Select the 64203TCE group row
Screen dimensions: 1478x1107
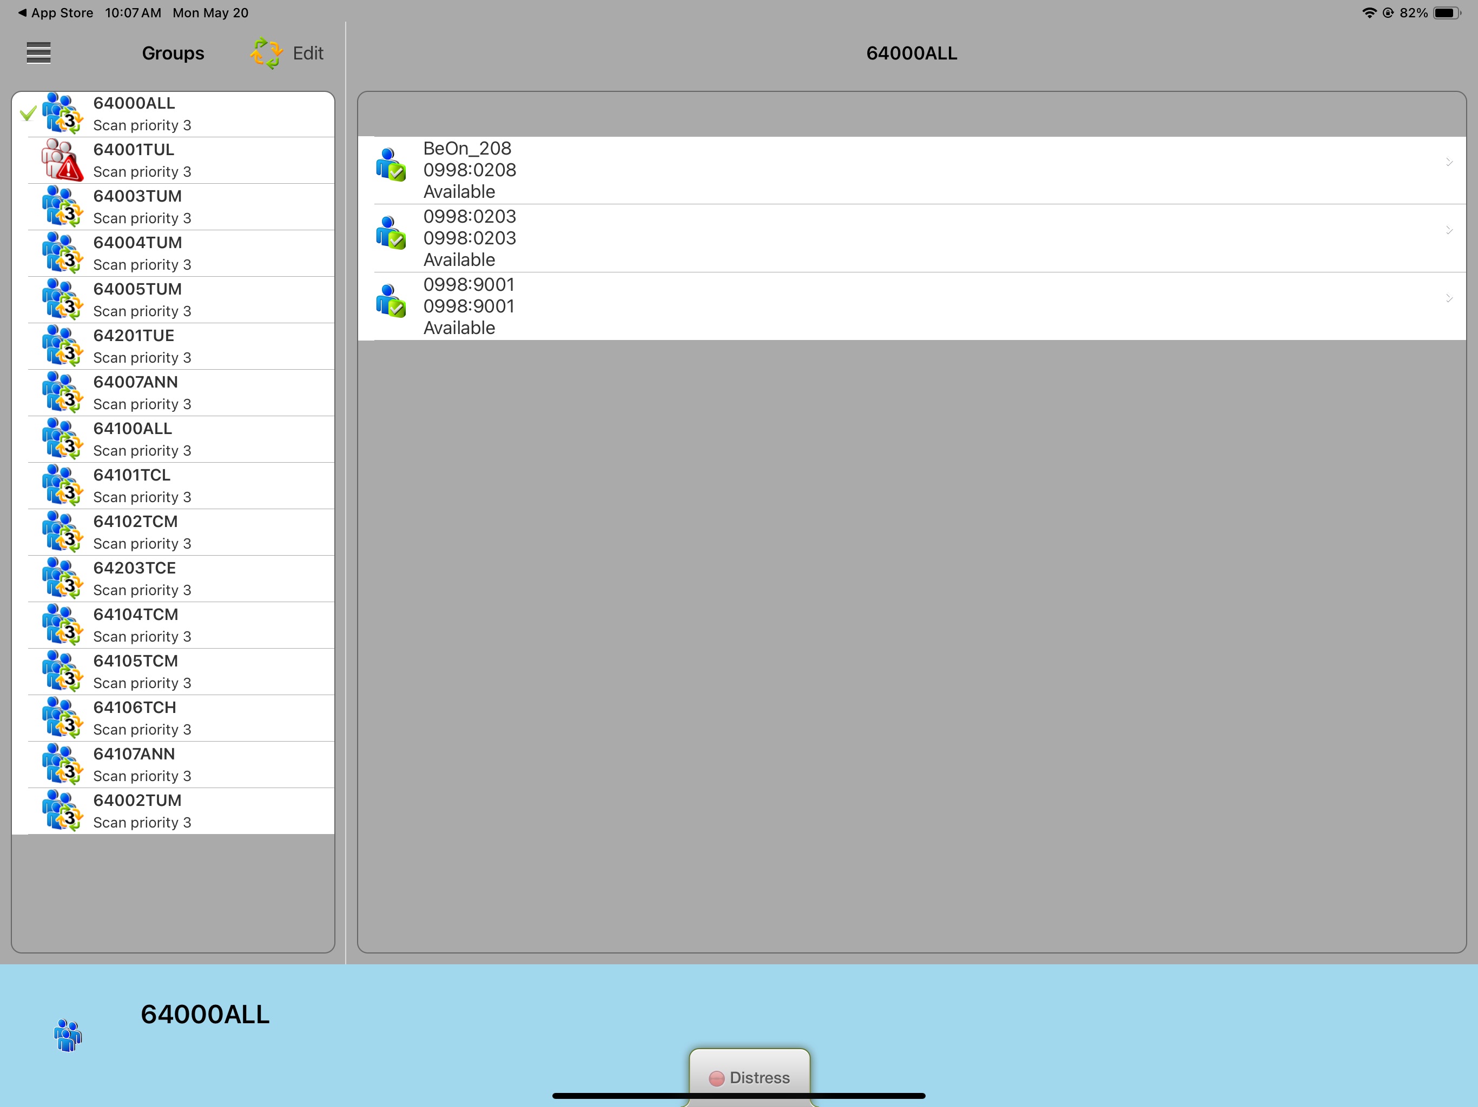pyautogui.click(x=173, y=579)
